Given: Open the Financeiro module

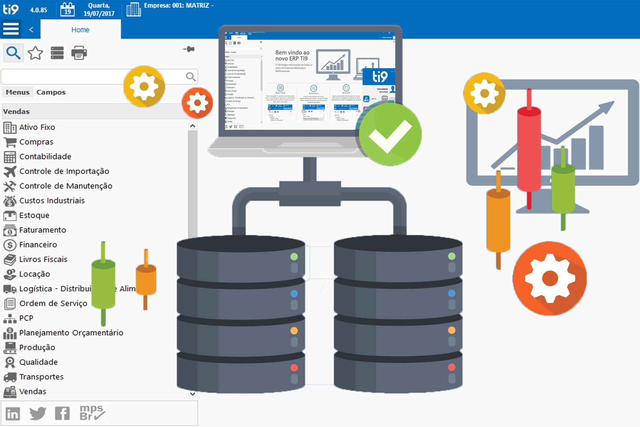Looking at the screenshot, I should (38, 245).
